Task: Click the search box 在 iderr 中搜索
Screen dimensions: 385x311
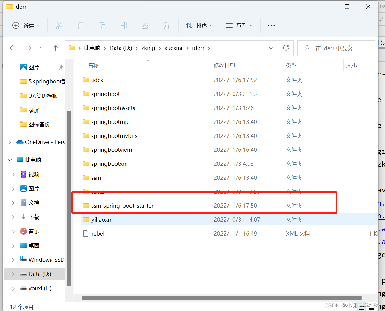Action: pyautogui.click(x=336, y=48)
